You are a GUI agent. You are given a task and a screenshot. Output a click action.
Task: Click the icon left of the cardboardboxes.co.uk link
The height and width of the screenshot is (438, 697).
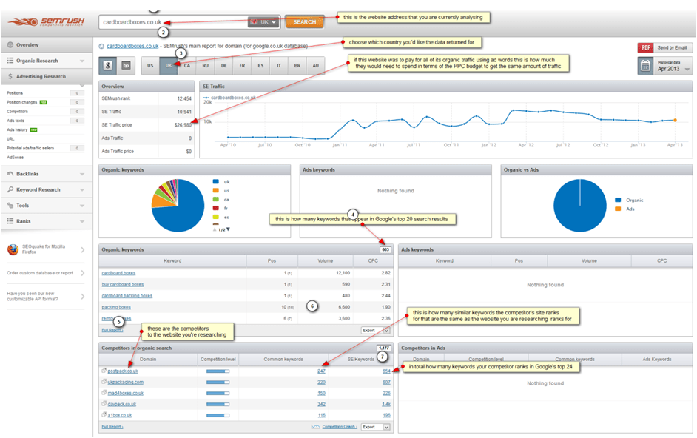101,47
